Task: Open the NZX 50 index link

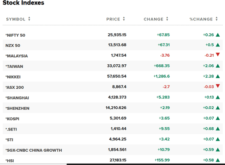Action: [x=13, y=45]
